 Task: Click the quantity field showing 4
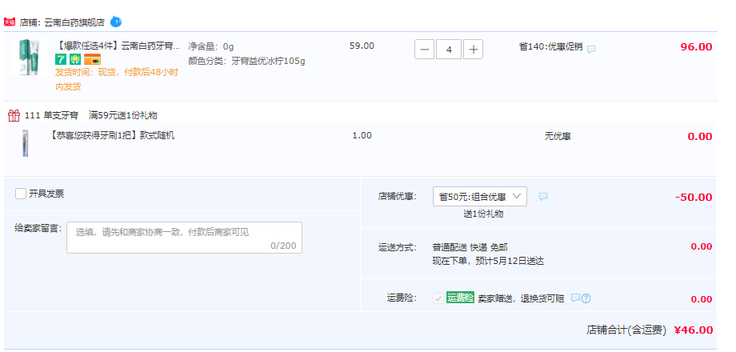click(x=449, y=50)
